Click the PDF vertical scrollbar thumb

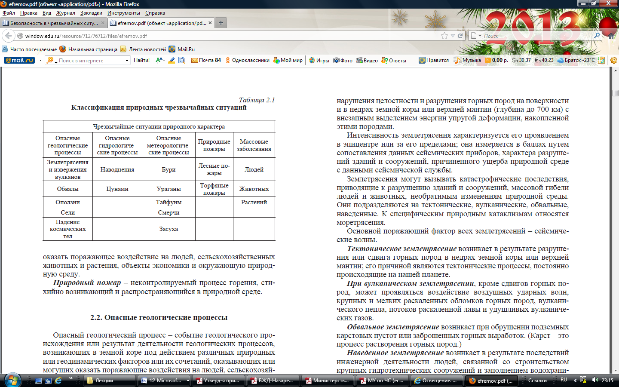(x=615, y=93)
